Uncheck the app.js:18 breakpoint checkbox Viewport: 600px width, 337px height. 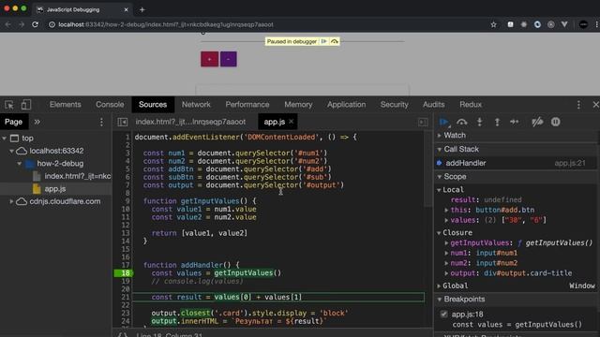443,315
